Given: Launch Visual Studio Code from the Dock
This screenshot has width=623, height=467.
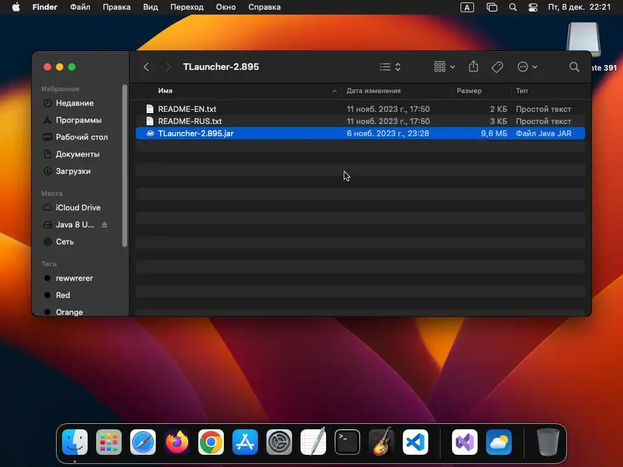Looking at the screenshot, I should tap(415, 442).
